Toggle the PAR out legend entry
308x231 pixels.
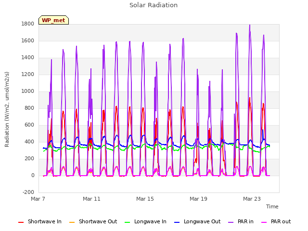click(276, 221)
